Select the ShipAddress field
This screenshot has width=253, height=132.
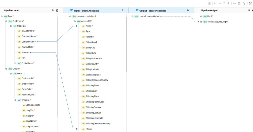(32, 126)
